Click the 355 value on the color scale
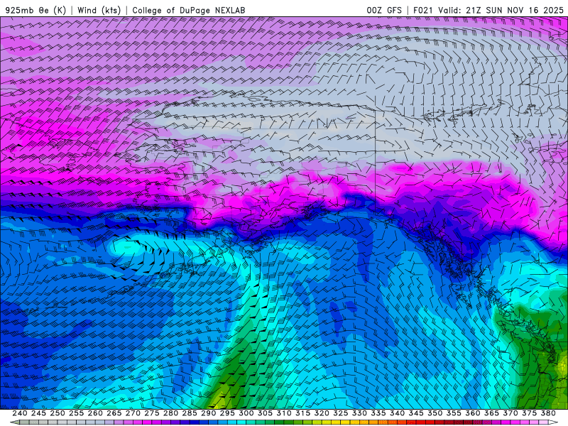 (x=454, y=413)
